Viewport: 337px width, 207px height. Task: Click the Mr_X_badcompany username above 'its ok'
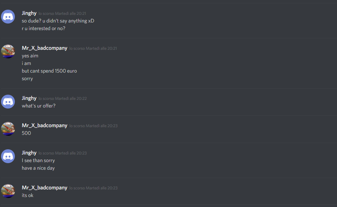(45, 188)
